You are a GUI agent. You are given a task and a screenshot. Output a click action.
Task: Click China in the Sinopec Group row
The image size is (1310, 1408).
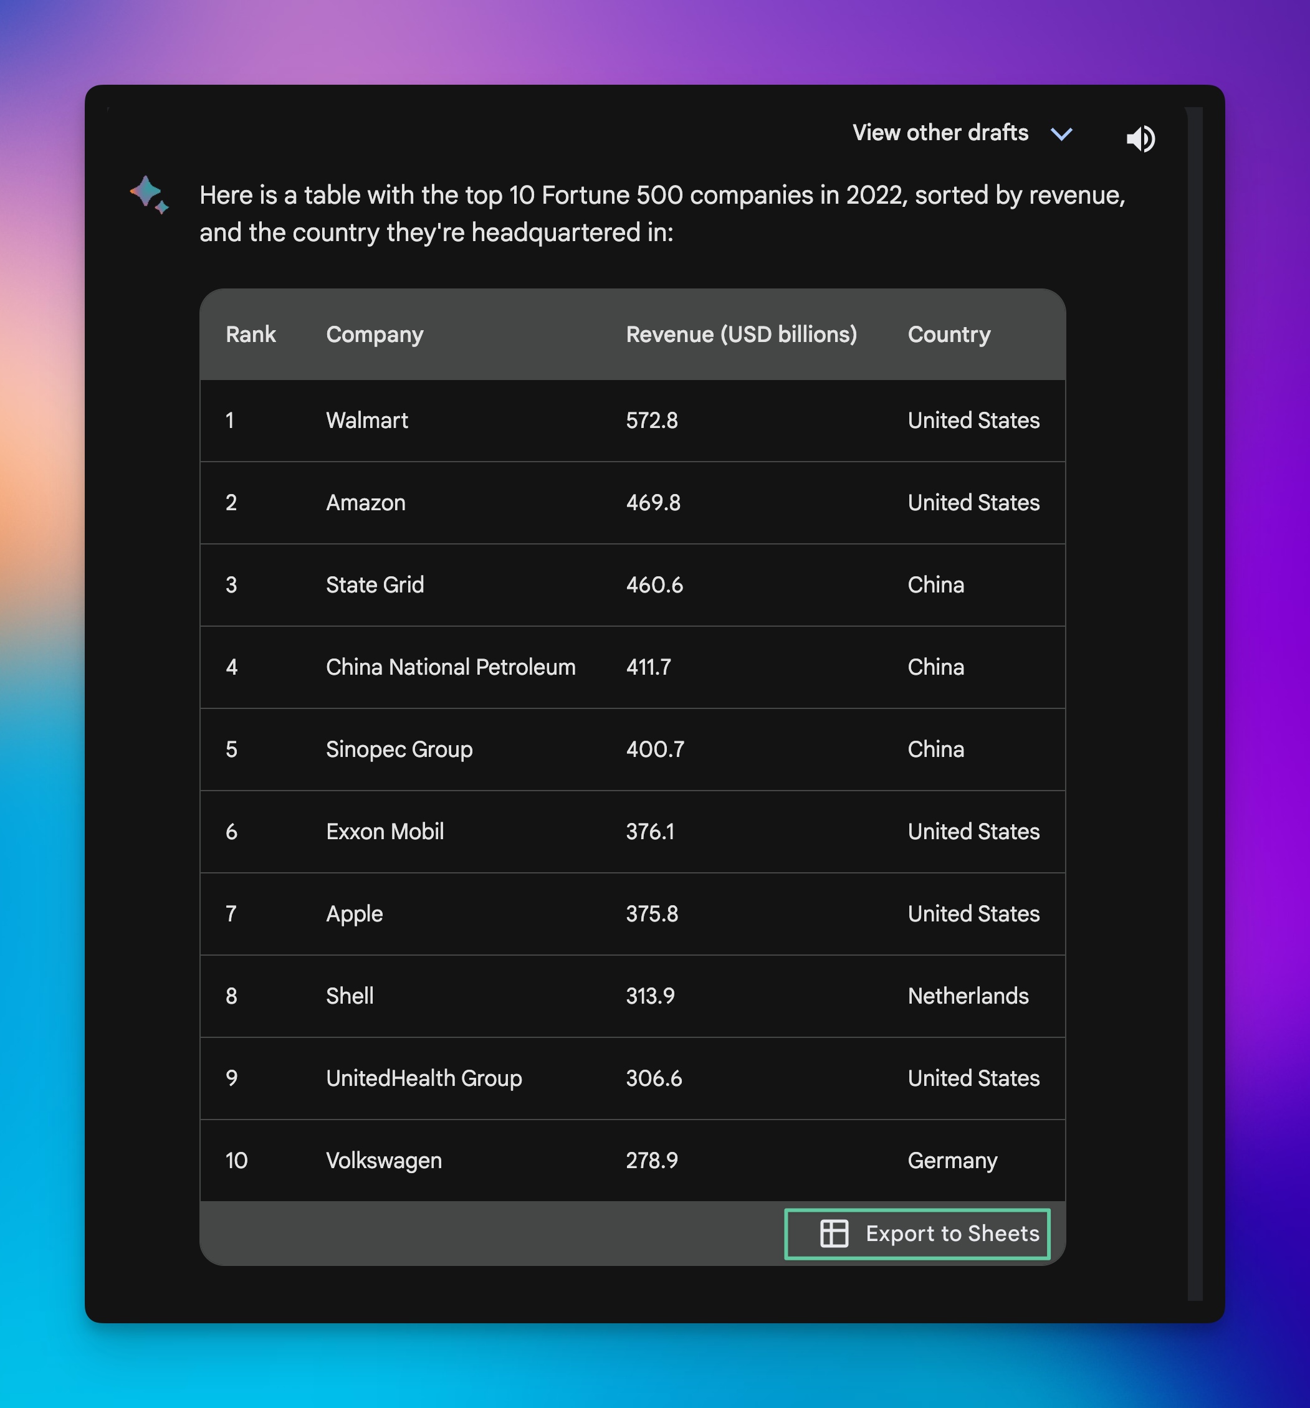[x=936, y=749]
